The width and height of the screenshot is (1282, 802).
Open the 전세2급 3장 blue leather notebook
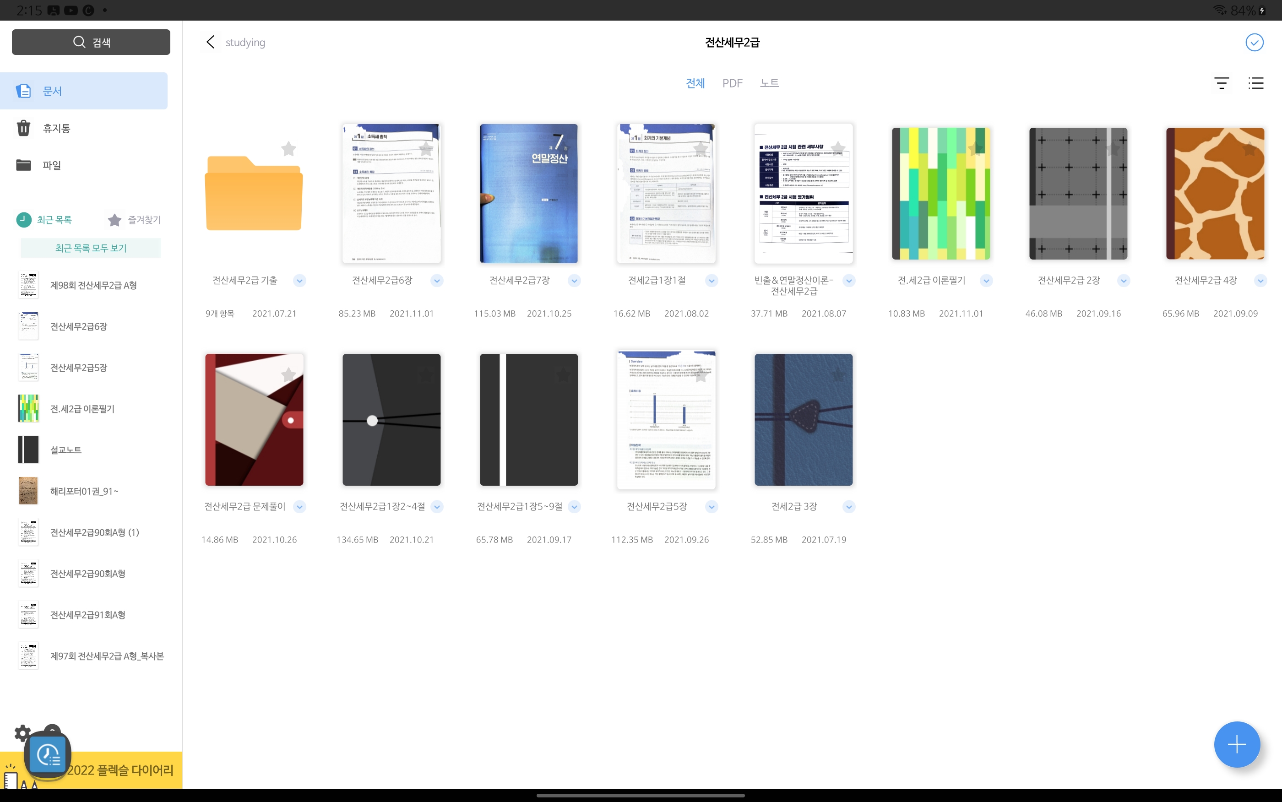point(804,420)
